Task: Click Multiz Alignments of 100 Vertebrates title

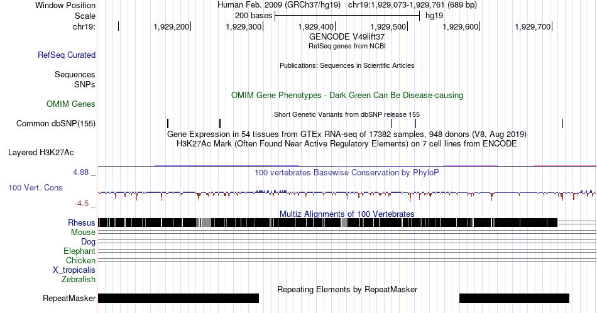Action: pyautogui.click(x=347, y=214)
